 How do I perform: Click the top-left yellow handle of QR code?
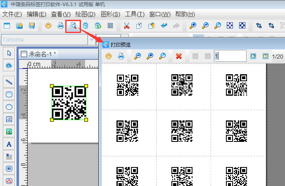(52, 86)
